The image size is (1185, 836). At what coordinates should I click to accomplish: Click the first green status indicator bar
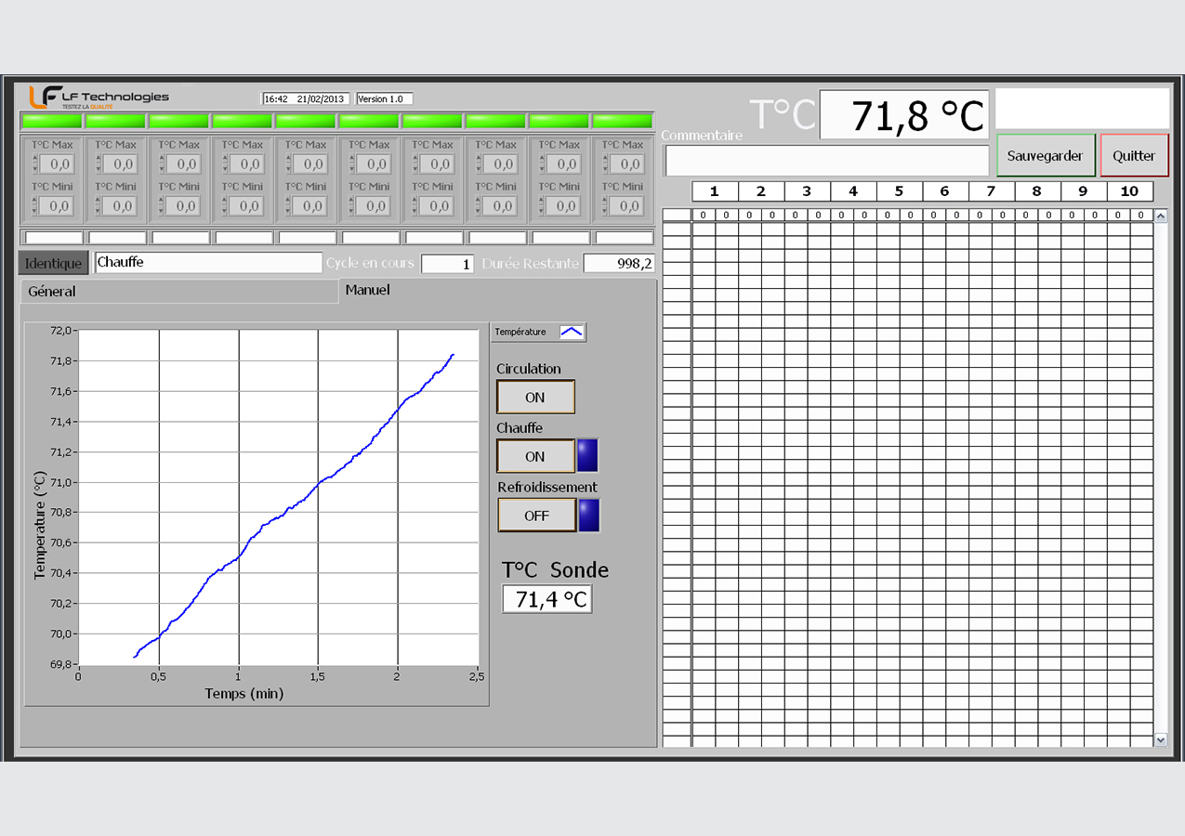[52, 121]
